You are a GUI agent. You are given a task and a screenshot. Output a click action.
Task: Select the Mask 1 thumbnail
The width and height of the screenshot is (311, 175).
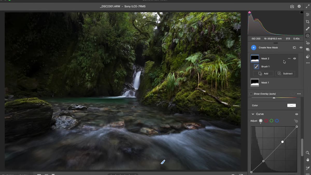[255, 83]
